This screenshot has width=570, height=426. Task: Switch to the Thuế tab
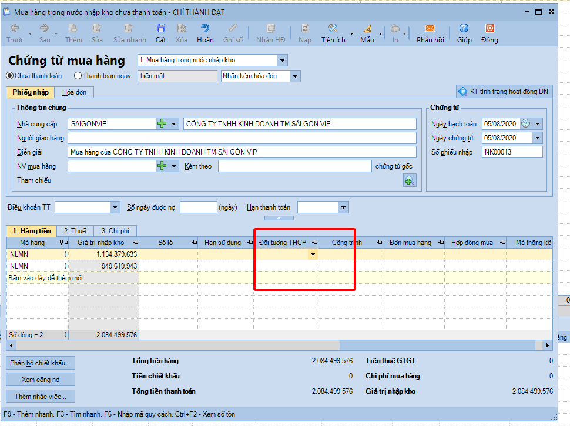click(75, 231)
